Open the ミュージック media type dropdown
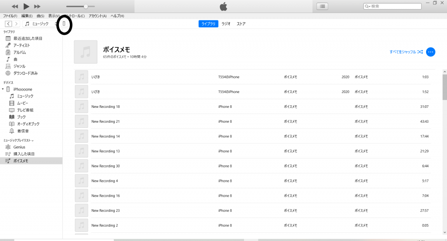This screenshot has width=447, height=241. (40, 24)
